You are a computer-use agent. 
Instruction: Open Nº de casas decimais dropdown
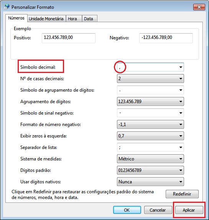pos(150,79)
